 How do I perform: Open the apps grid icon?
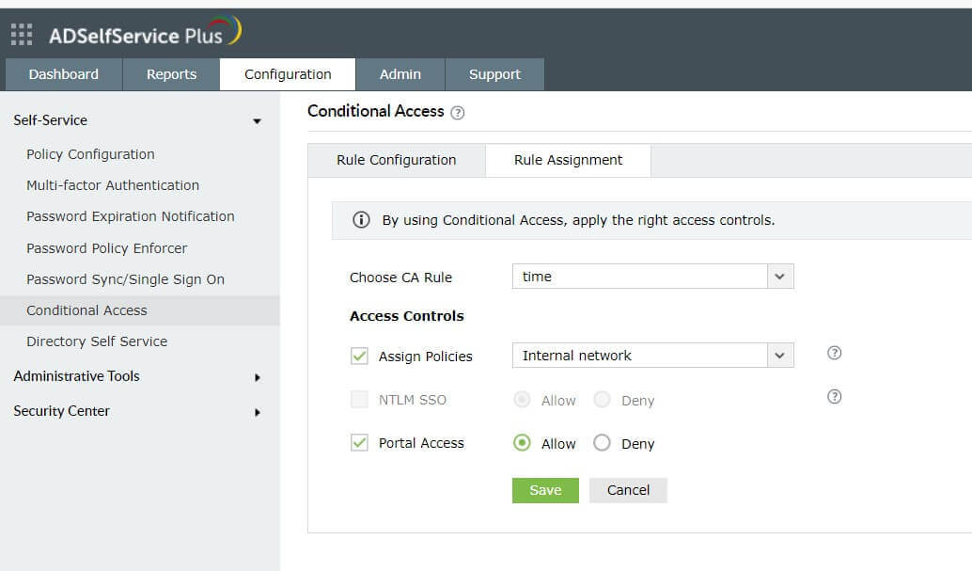point(20,33)
